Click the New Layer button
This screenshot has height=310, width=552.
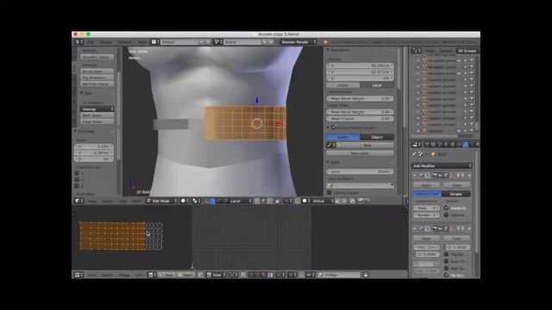(360, 153)
